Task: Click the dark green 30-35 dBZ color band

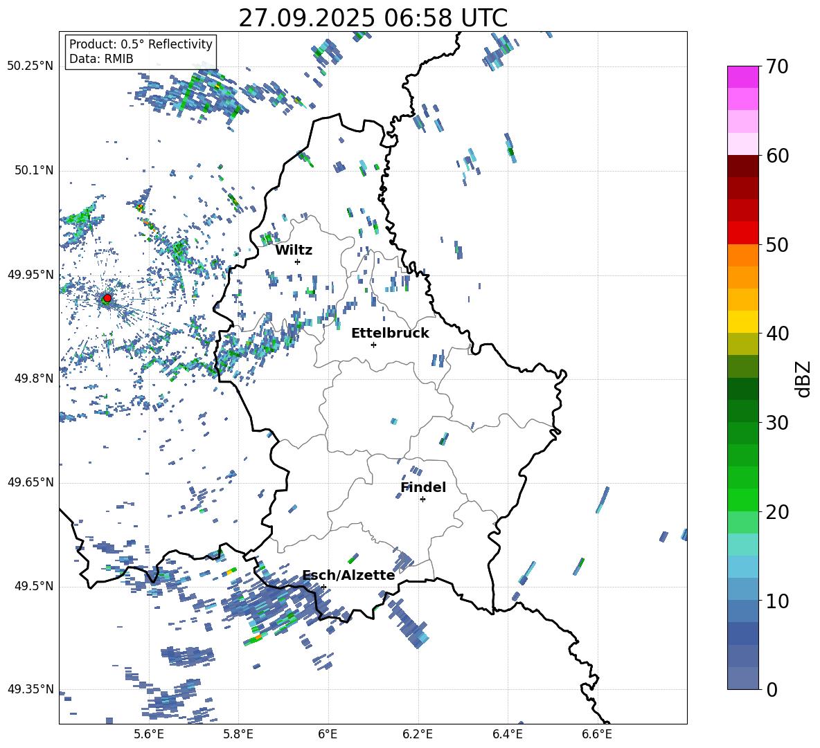Action: (743, 399)
